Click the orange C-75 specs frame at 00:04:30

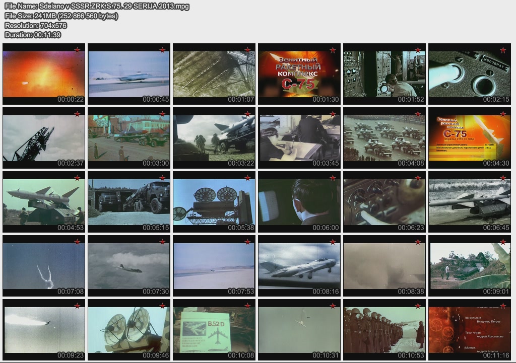click(x=470, y=137)
